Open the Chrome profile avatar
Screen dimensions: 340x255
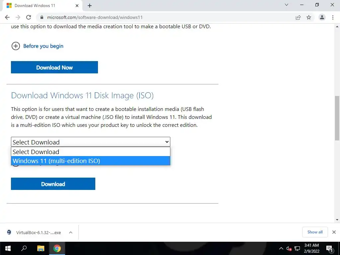pos(322,17)
